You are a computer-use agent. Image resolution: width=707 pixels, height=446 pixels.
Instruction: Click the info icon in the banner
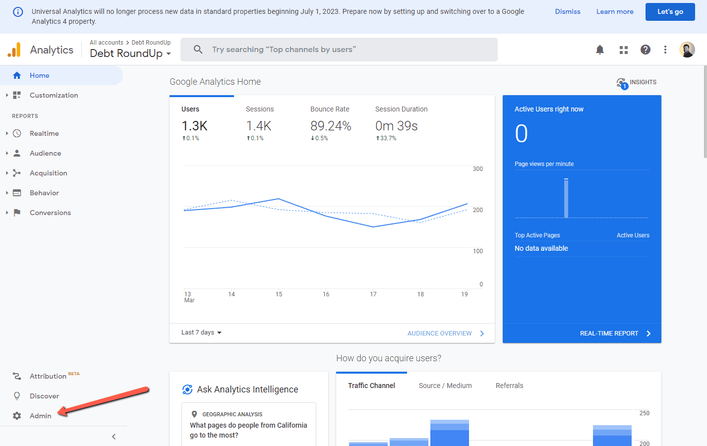(18, 11)
